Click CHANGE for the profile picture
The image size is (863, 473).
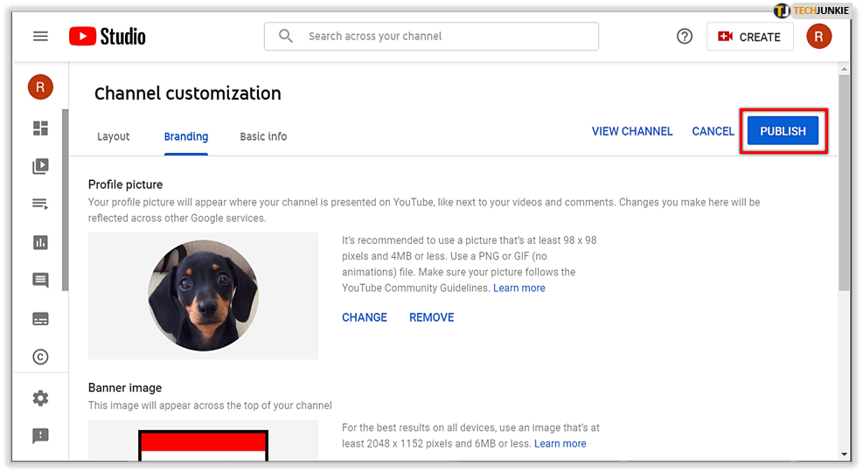click(365, 317)
